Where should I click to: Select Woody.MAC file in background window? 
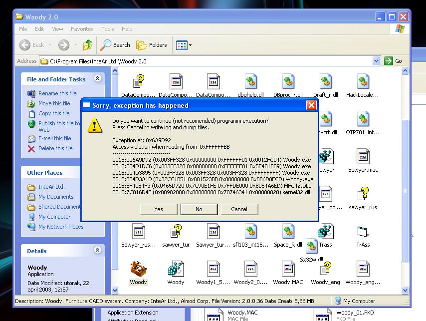click(x=231, y=316)
